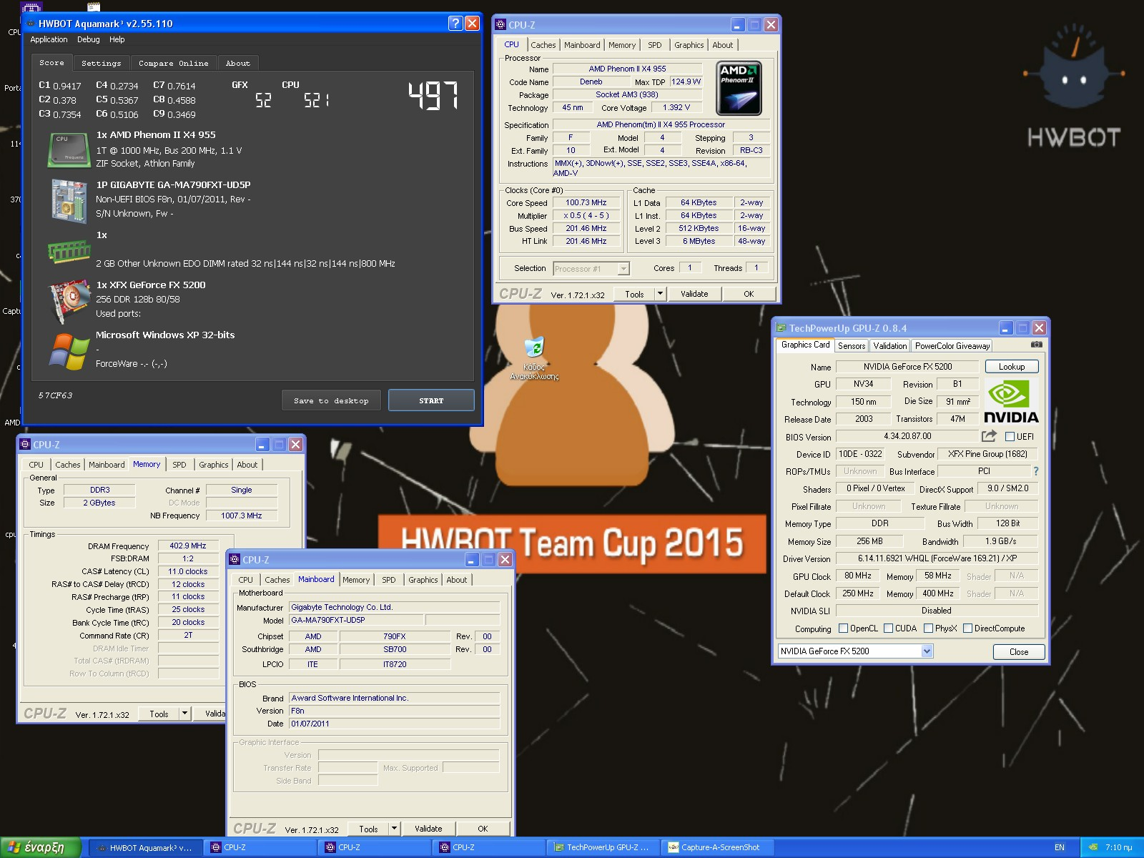Click the graphics card icon in Aquamark
The height and width of the screenshot is (858, 1144).
(x=69, y=301)
